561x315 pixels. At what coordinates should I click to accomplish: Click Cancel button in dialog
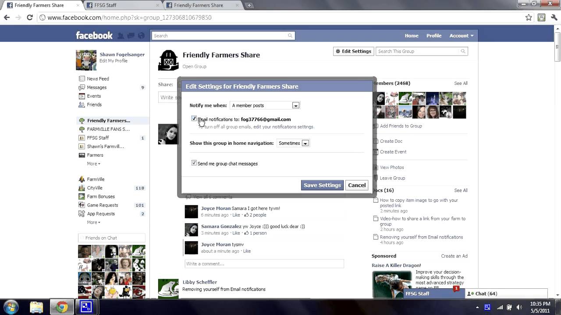tap(357, 185)
